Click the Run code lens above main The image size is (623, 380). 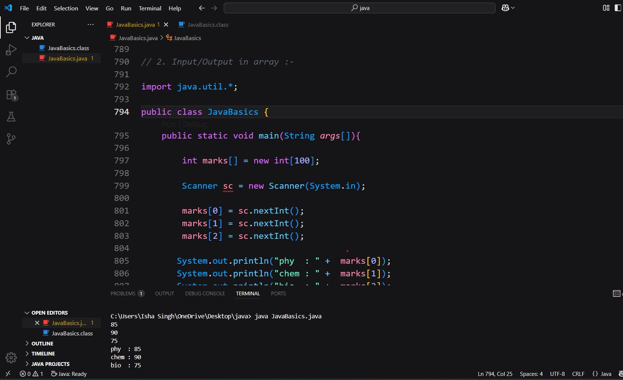(x=169, y=124)
